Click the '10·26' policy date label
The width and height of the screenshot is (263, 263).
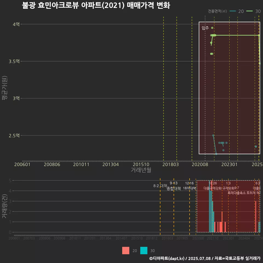pos(213,183)
